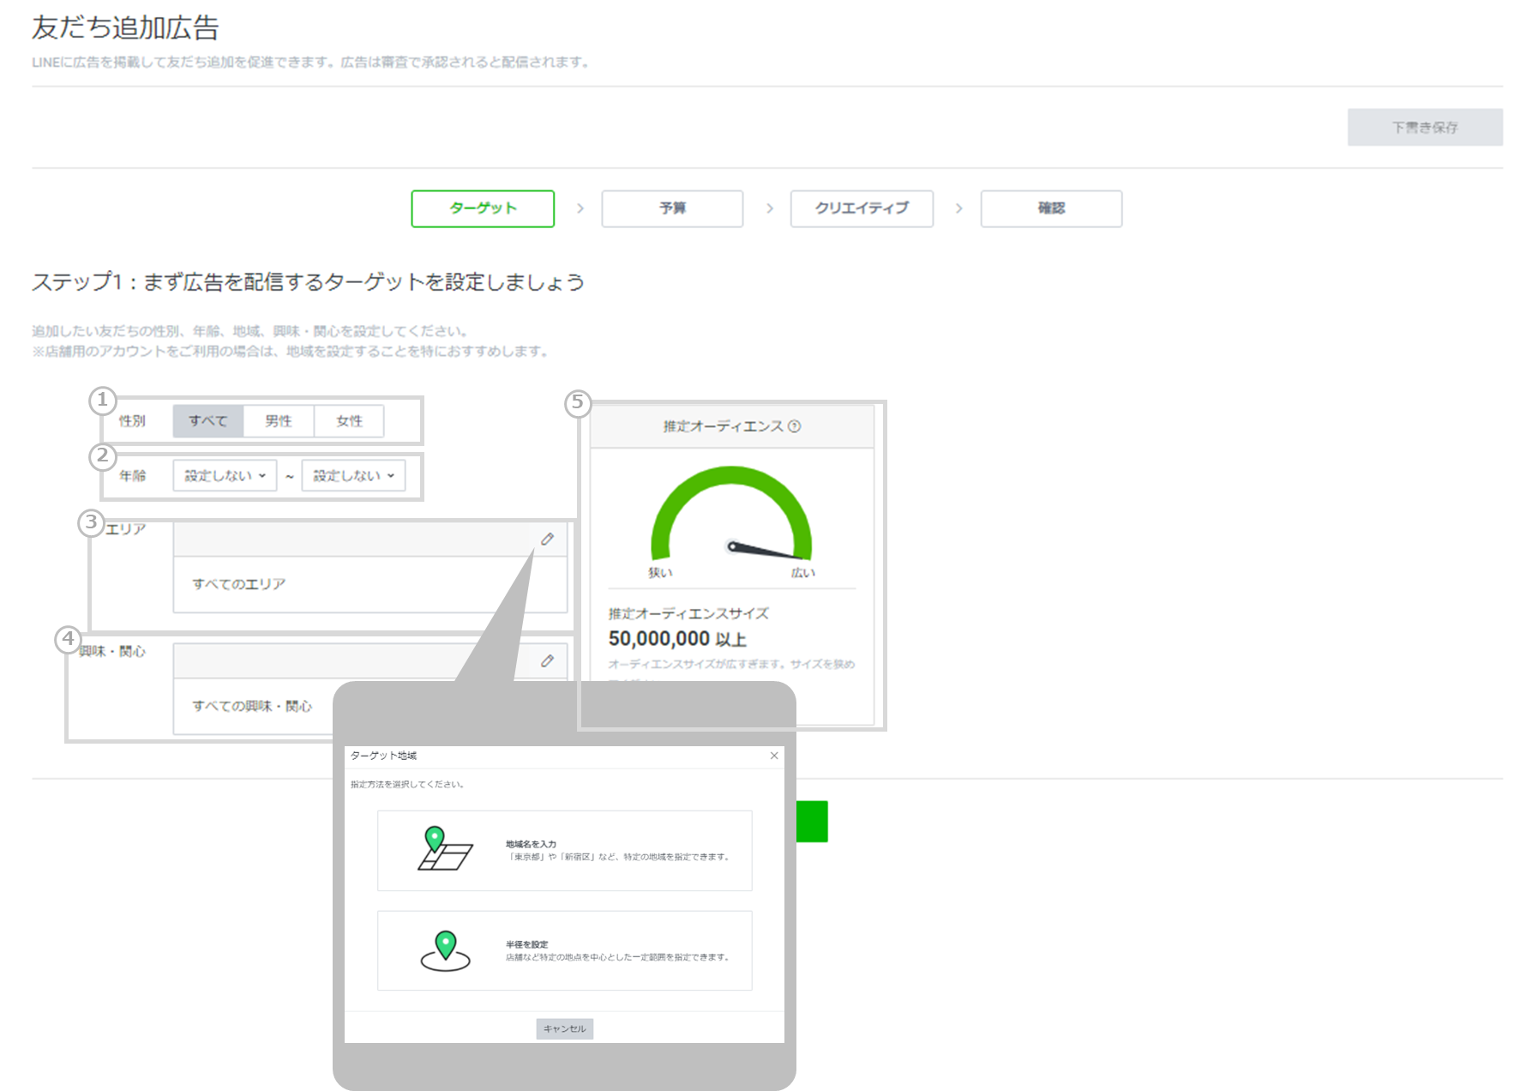
Task: Close the ターゲット地域 dialog
Action: 774,756
